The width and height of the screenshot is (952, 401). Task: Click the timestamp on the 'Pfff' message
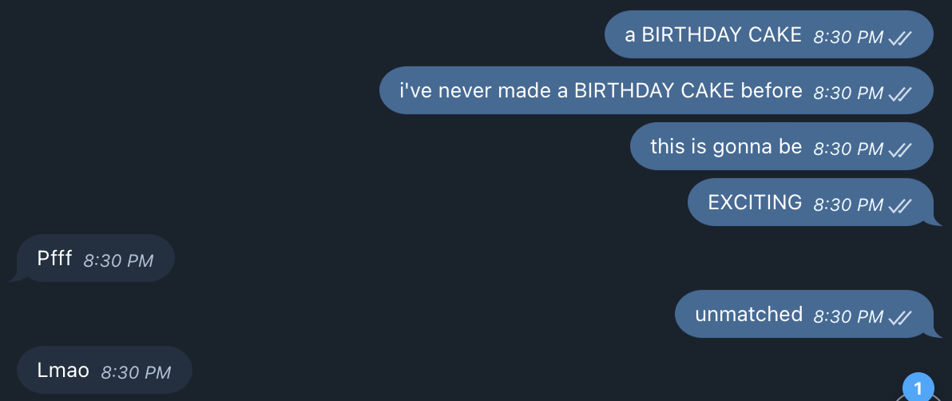[118, 260]
